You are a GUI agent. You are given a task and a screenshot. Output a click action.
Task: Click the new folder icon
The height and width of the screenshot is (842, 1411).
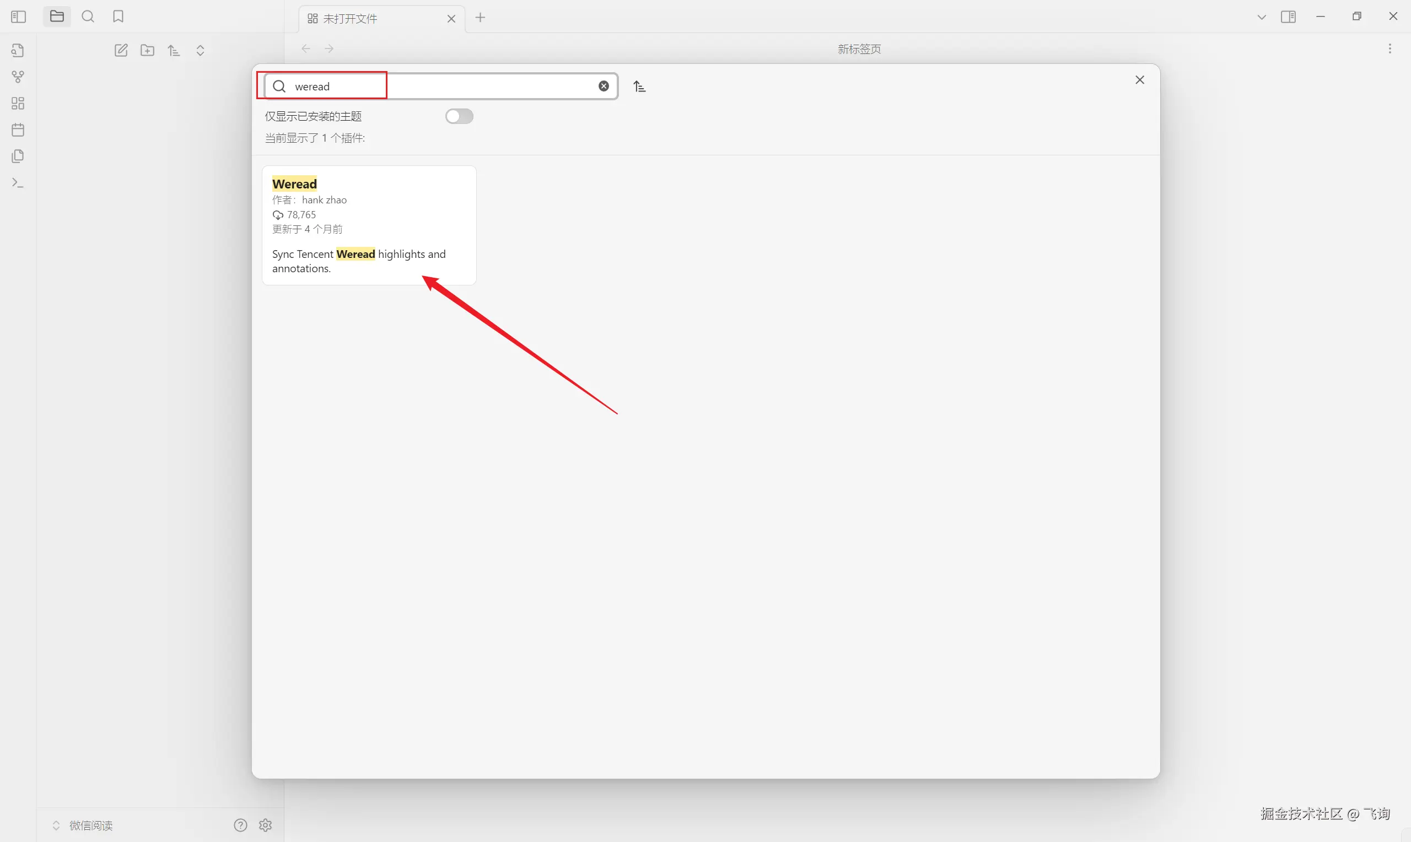click(148, 51)
